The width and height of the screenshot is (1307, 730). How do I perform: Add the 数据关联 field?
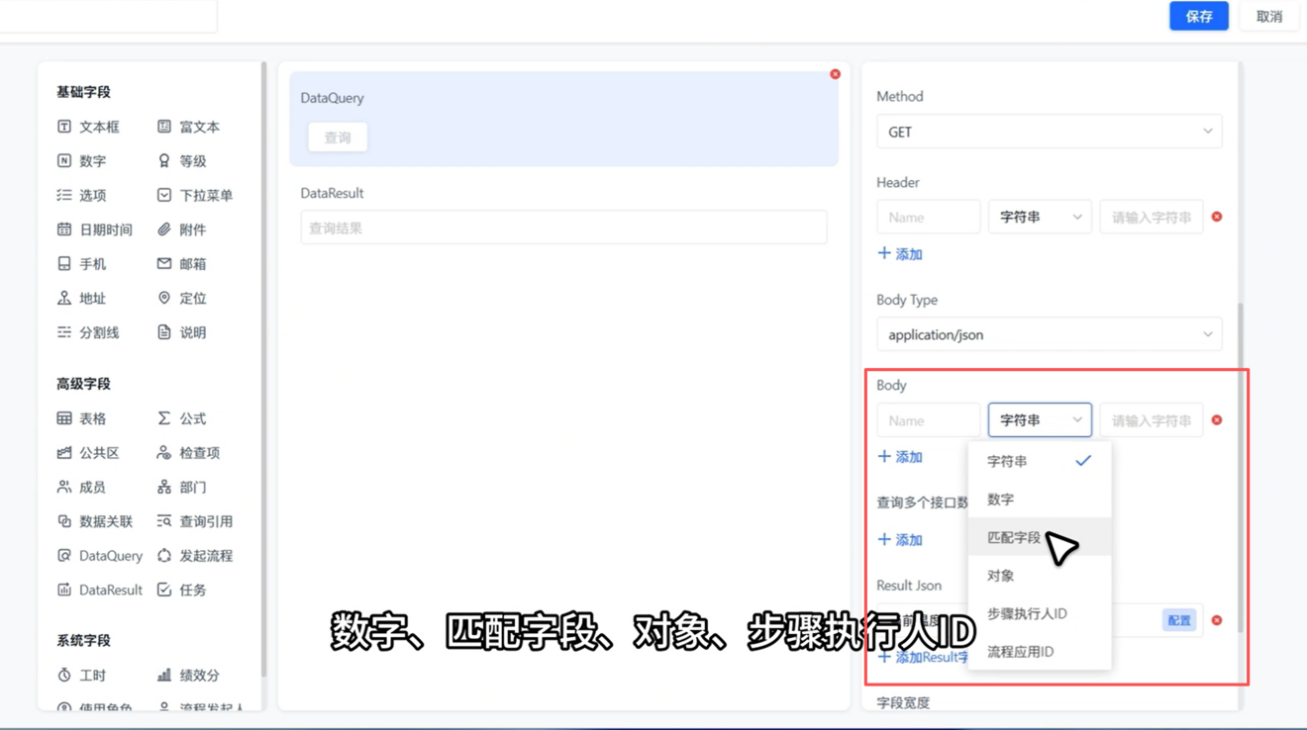click(x=95, y=522)
